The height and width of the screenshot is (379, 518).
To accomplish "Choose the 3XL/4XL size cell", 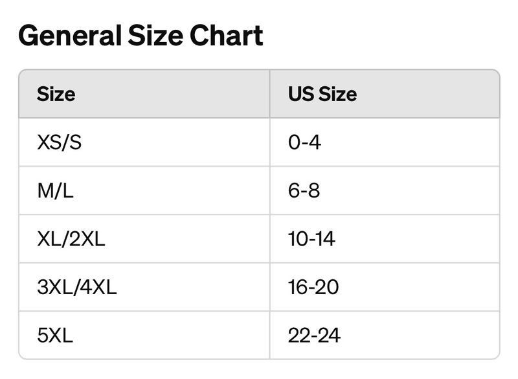I will point(77,287).
